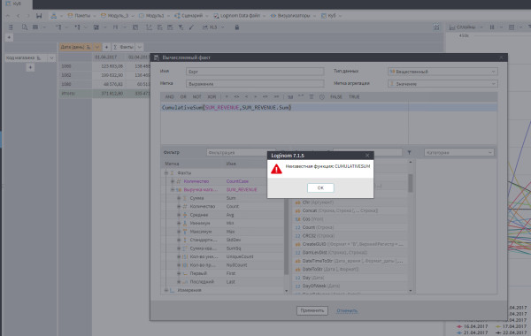Screen dimensions: 531x336
Task: Select the CRC32 function in list
Action: [x=350, y=236]
